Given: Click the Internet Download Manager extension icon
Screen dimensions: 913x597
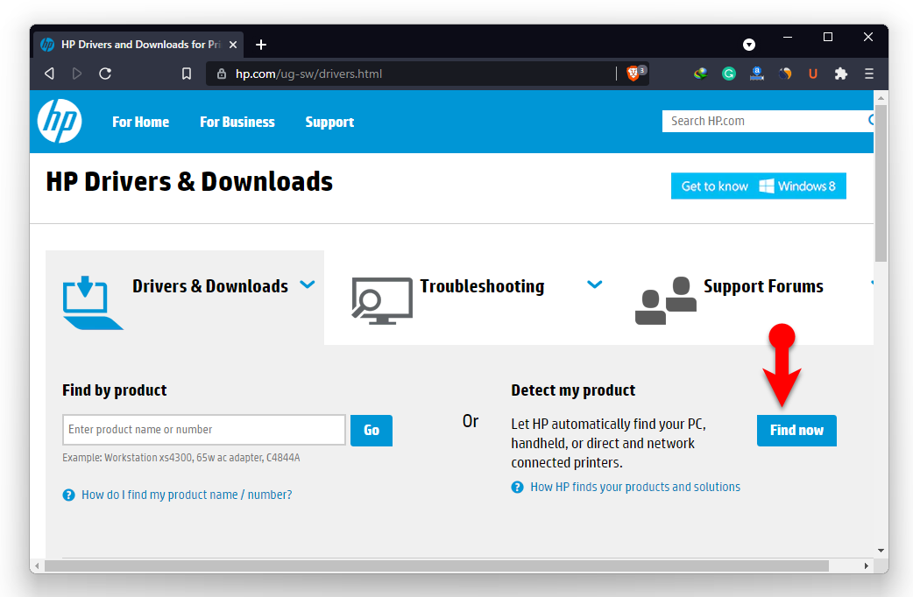Looking at the screenshot, I should coord(700,74).
